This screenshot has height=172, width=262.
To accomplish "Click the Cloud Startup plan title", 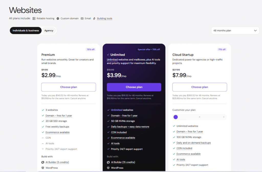I will tap(183, 55).
